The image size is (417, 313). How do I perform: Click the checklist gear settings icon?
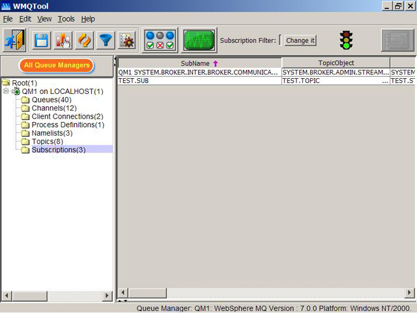[x=127, y=40]
